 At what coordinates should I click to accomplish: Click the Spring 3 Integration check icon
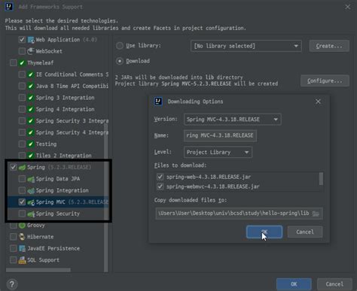click(x=31, y=98)
